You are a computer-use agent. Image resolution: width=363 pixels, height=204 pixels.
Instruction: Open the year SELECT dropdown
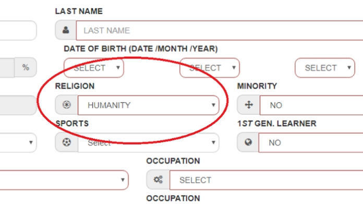point(325,68)
